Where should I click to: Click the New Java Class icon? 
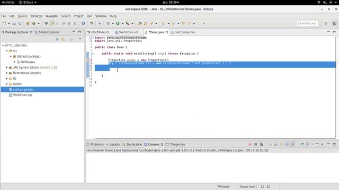34,23
